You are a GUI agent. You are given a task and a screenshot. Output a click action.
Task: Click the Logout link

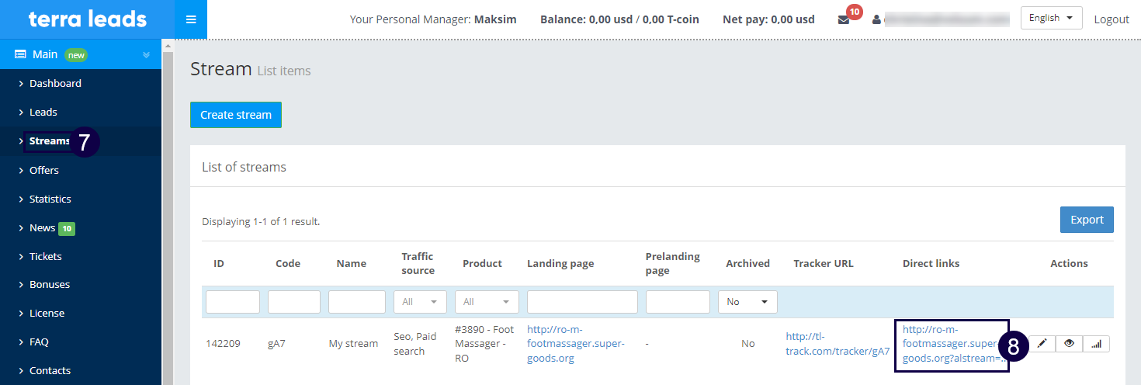coord(1111,19)
